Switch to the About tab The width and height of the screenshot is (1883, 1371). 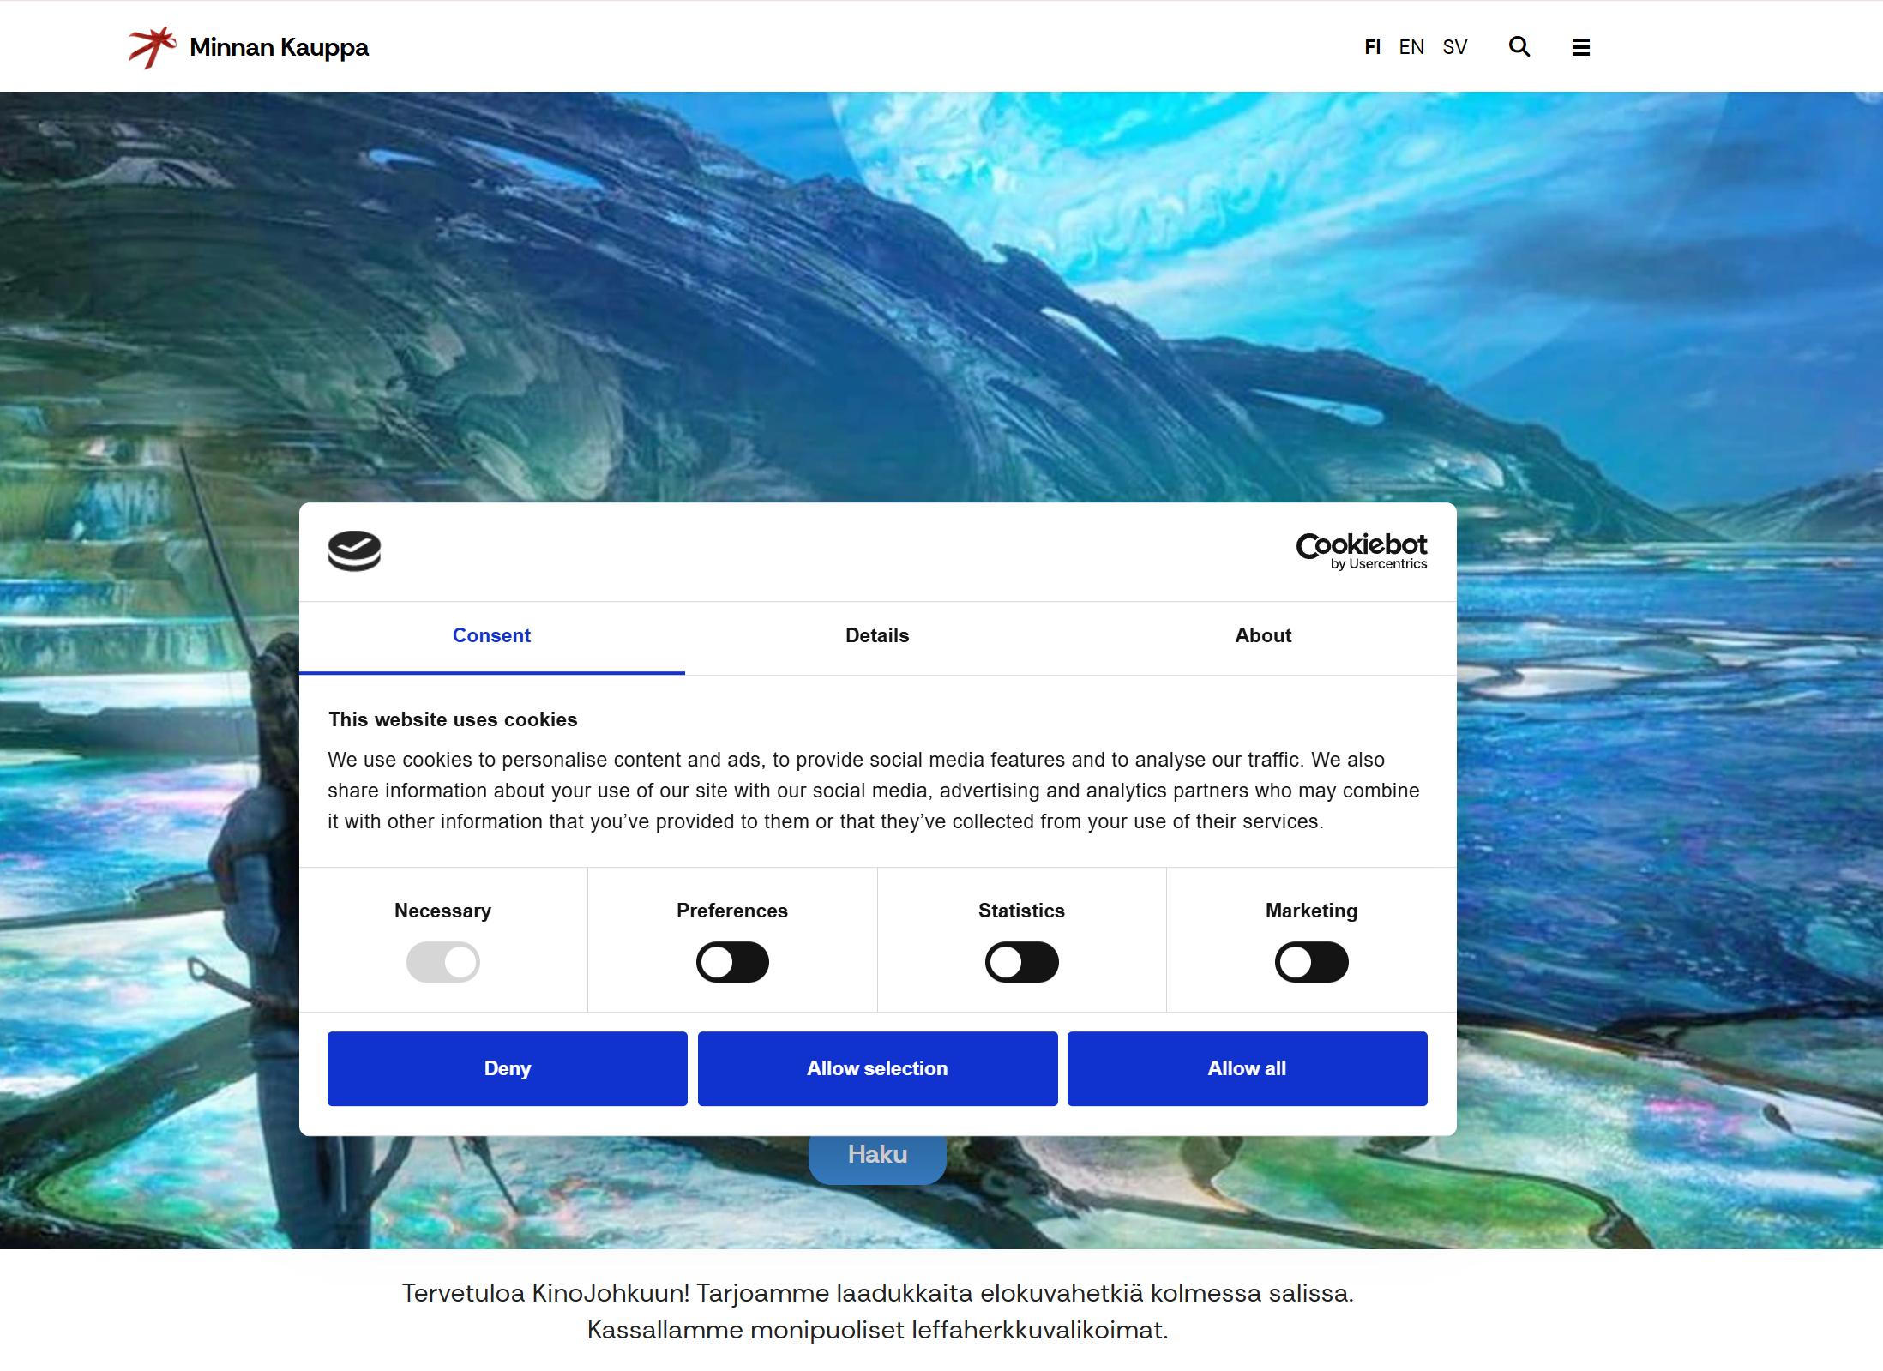tap(1262, 635)
